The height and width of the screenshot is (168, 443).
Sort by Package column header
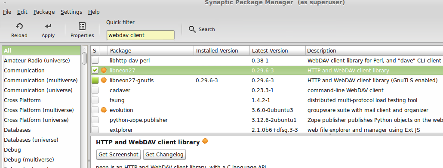coord(151,51)
